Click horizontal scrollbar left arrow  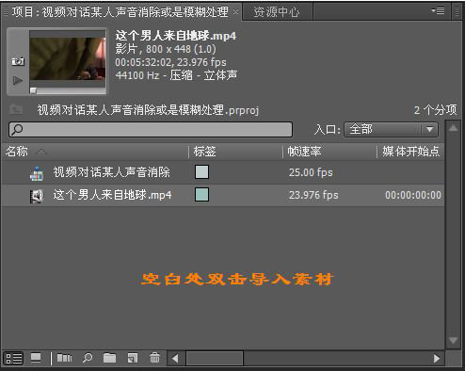(x=175, y=358)
